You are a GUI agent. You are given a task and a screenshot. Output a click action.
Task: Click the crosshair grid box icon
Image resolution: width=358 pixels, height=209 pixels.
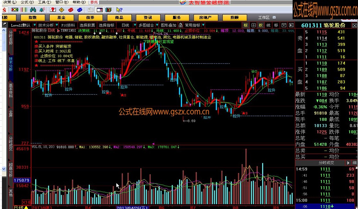(254, 25)
